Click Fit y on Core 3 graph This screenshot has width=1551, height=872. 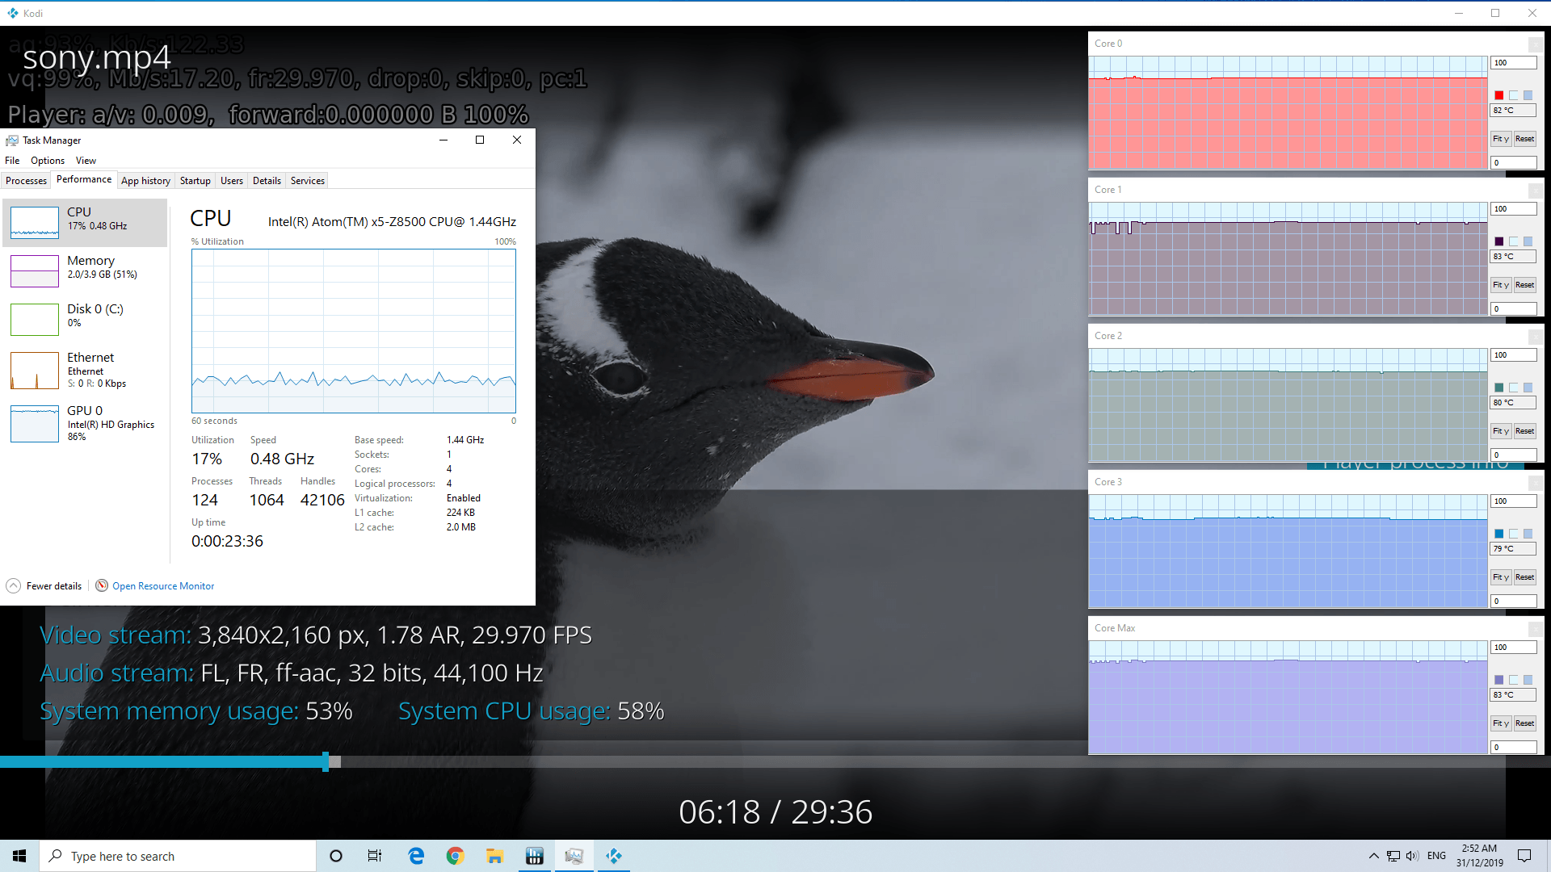click(1500, 577)
